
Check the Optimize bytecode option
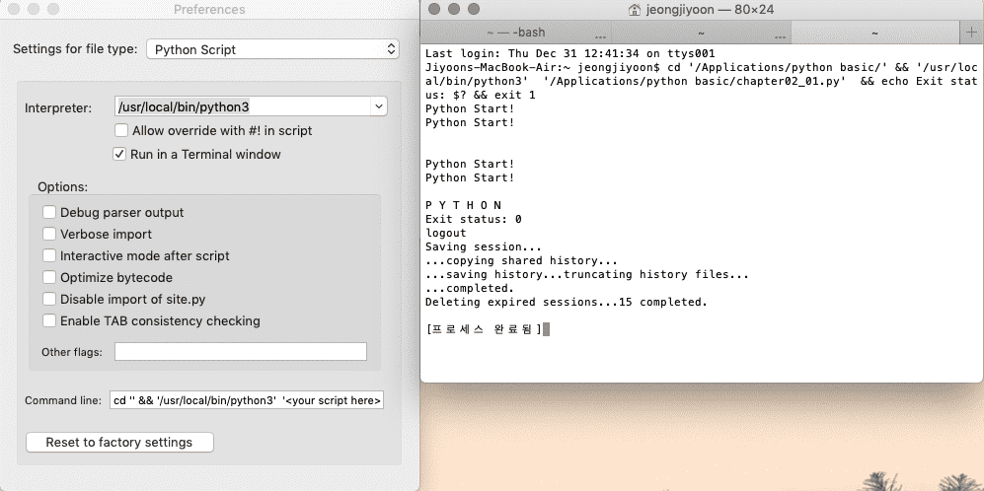pyautogui.click(x=49, y=277)
